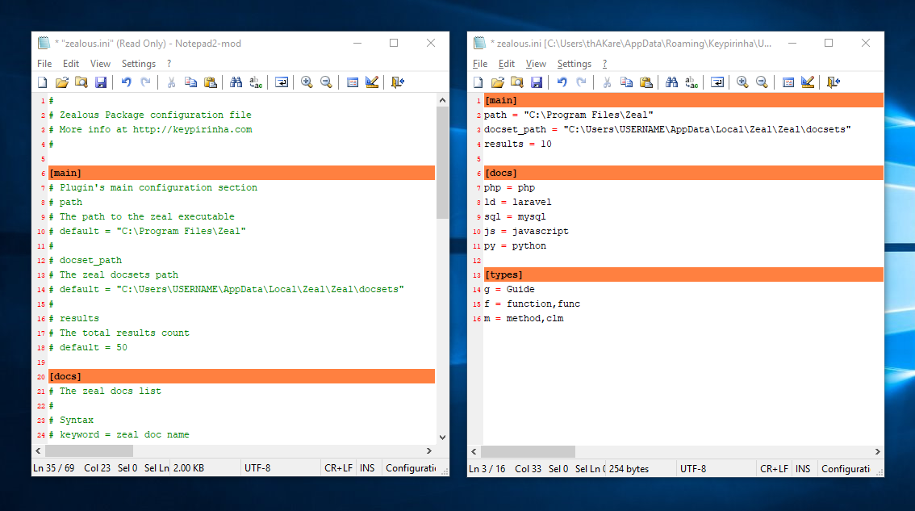Undo icon in left read-only window toolbar

point(126,82)
